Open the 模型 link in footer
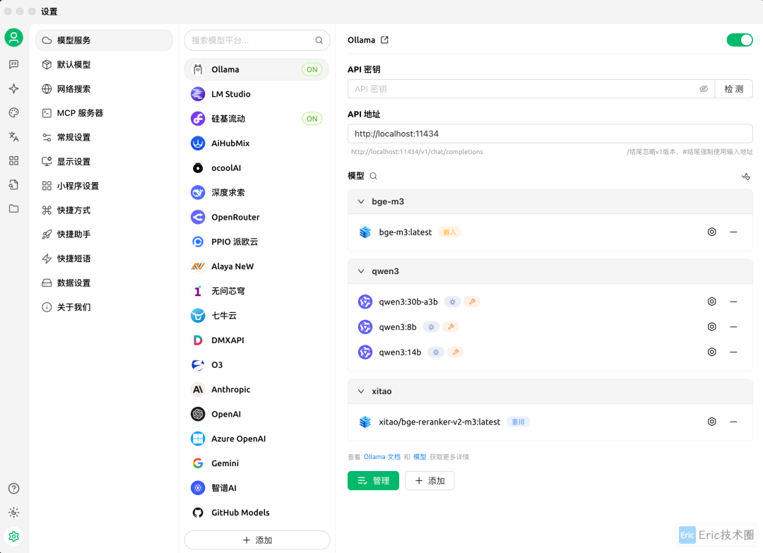Image resolution: width=763 pixels, height=553 pixels. [420, 457]
